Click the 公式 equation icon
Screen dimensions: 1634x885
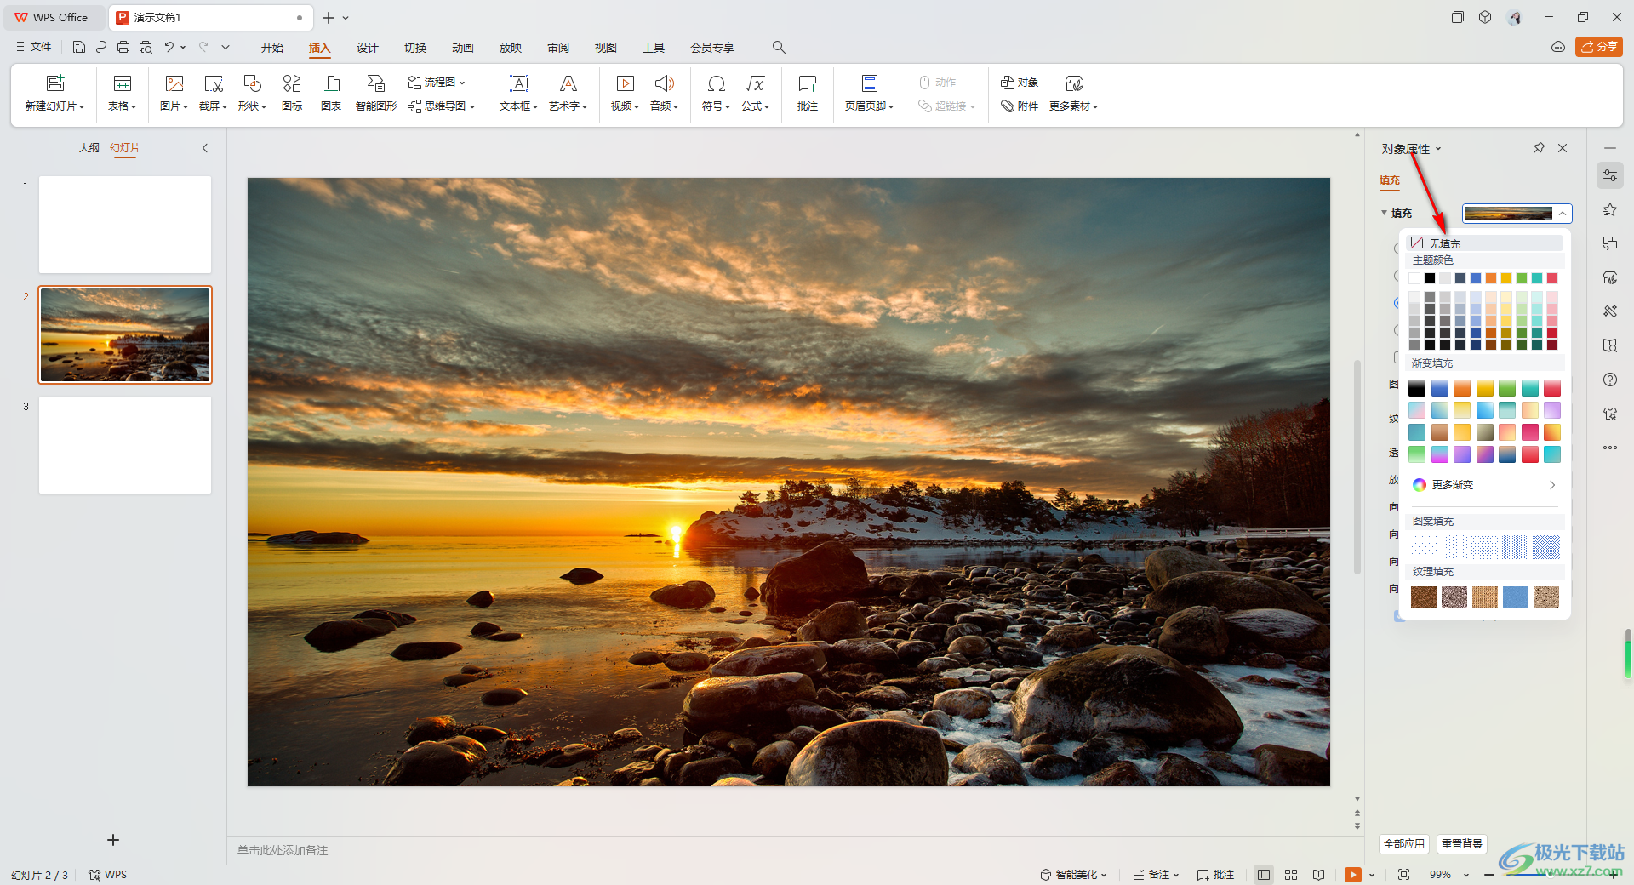755,83
